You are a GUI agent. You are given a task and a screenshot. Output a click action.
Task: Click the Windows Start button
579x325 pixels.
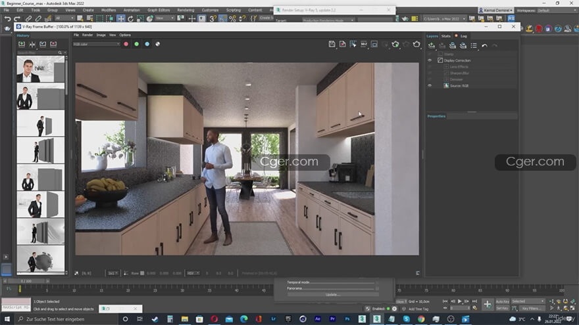(7, 319)
